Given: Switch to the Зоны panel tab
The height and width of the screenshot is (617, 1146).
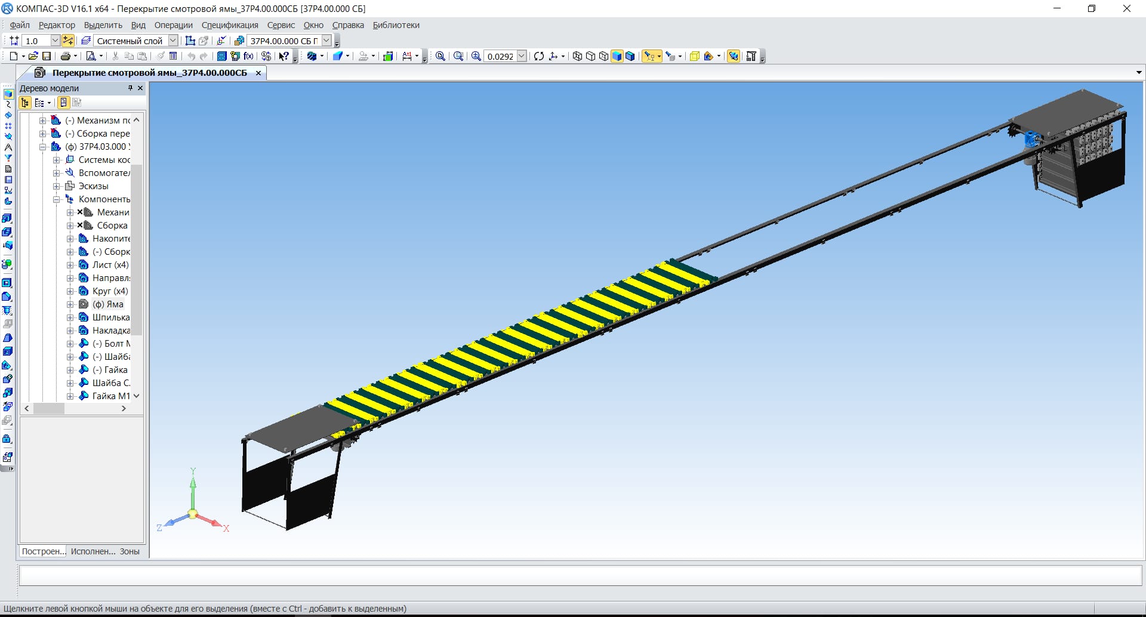Looking at the screenshot, I should tap(130, 551).
